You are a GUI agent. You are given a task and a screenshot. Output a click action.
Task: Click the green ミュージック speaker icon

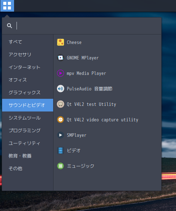[61, 166]
